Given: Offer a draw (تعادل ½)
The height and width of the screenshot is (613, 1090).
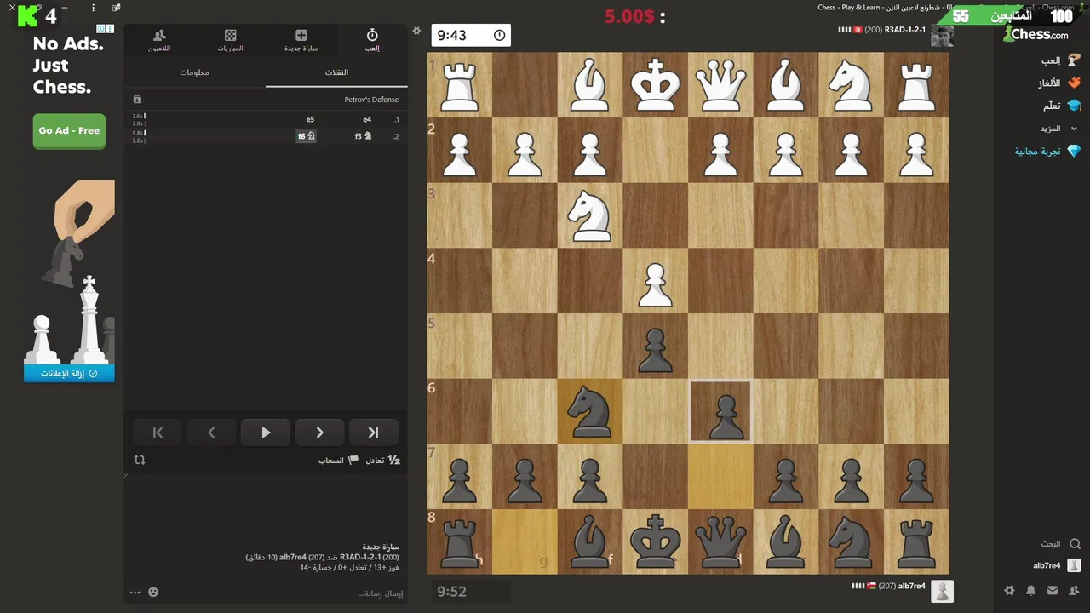Looking at the screenshot, I should 383,460.
